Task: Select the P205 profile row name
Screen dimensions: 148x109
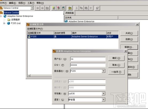Action: (x=34, y=36)
